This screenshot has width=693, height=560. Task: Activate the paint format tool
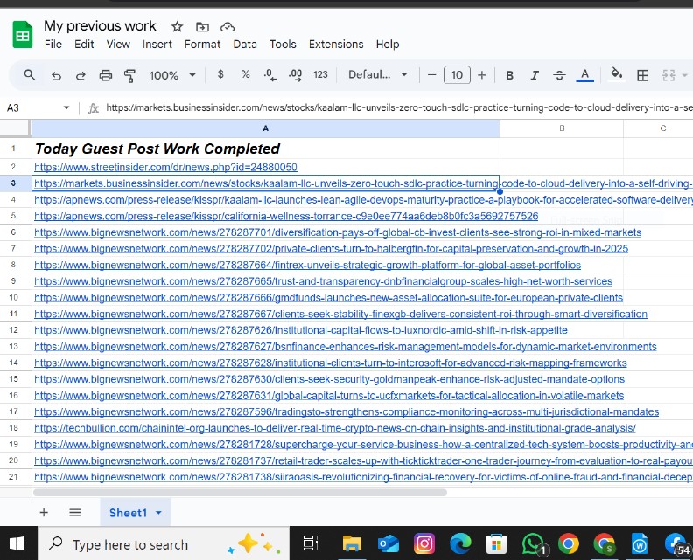tap(129, 75)
